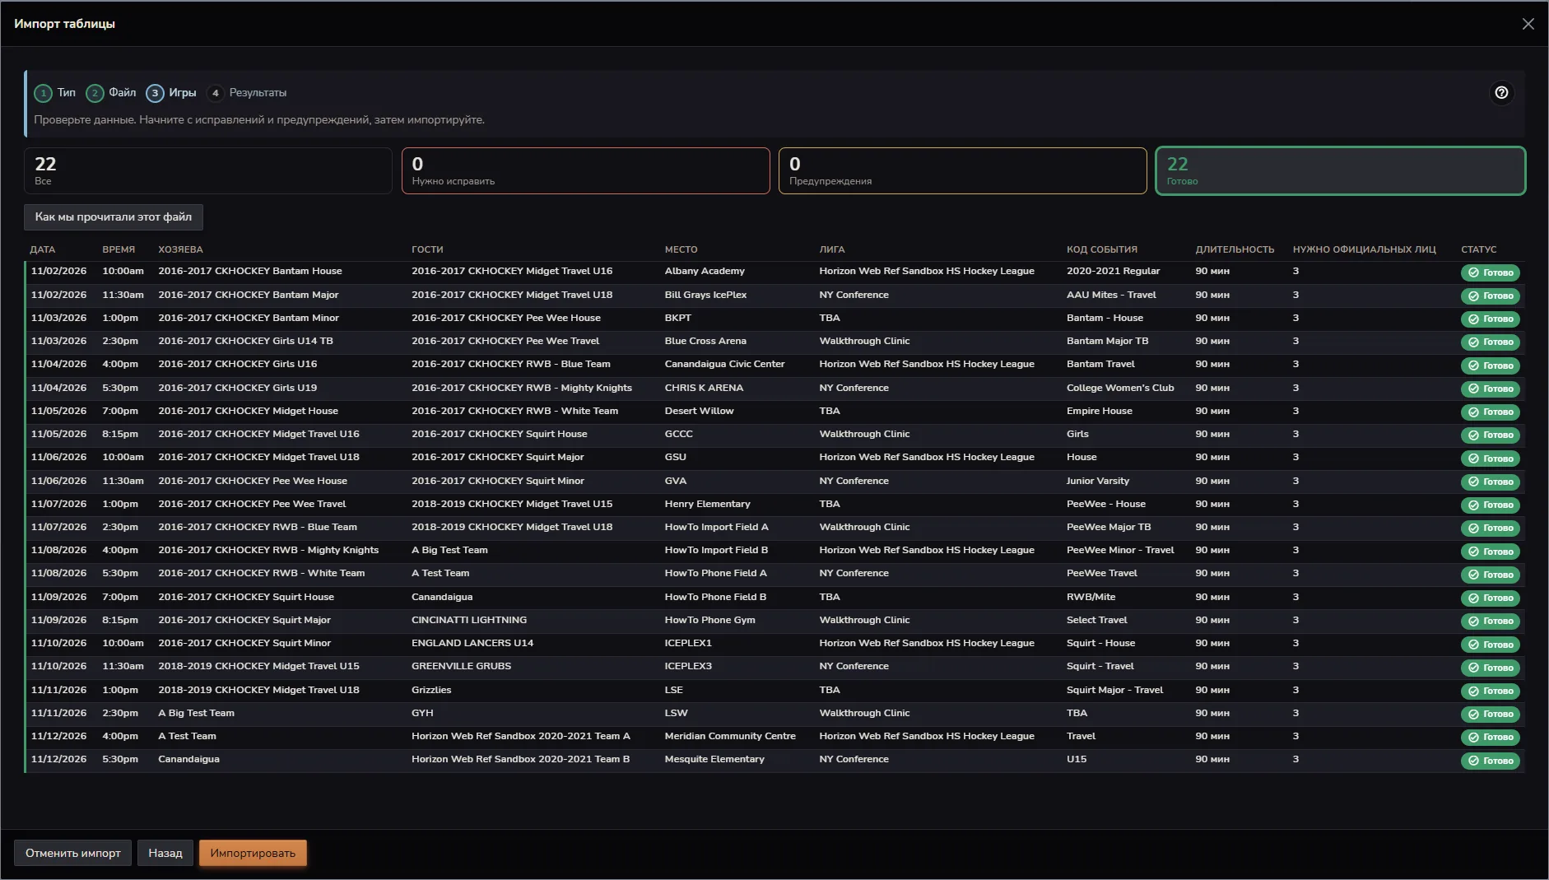Click the СТАТУС column header
1549x880 pixels.
point(1478,249)
